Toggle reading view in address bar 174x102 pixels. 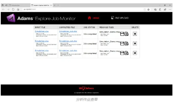tap(145, 10)
